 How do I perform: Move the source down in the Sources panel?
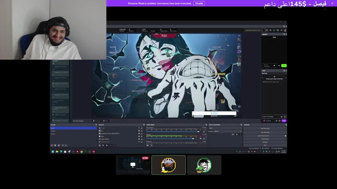[x=114, y=145]
